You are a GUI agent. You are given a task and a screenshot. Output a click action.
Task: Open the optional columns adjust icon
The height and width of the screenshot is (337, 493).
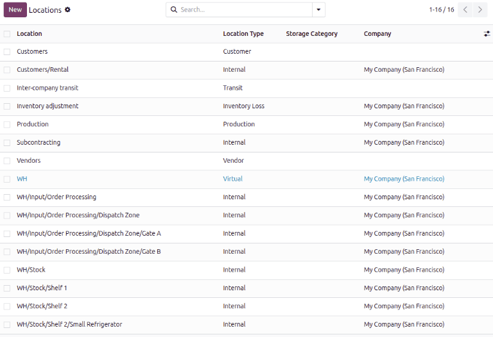point(487,34)
